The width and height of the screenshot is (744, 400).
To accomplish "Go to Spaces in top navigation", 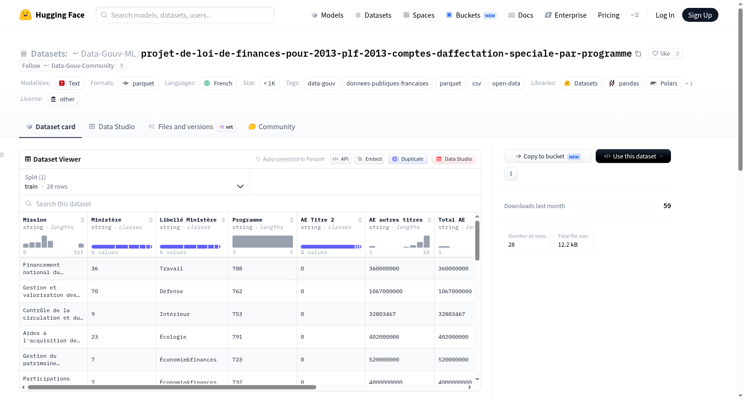I will click(x=418, y=15).
